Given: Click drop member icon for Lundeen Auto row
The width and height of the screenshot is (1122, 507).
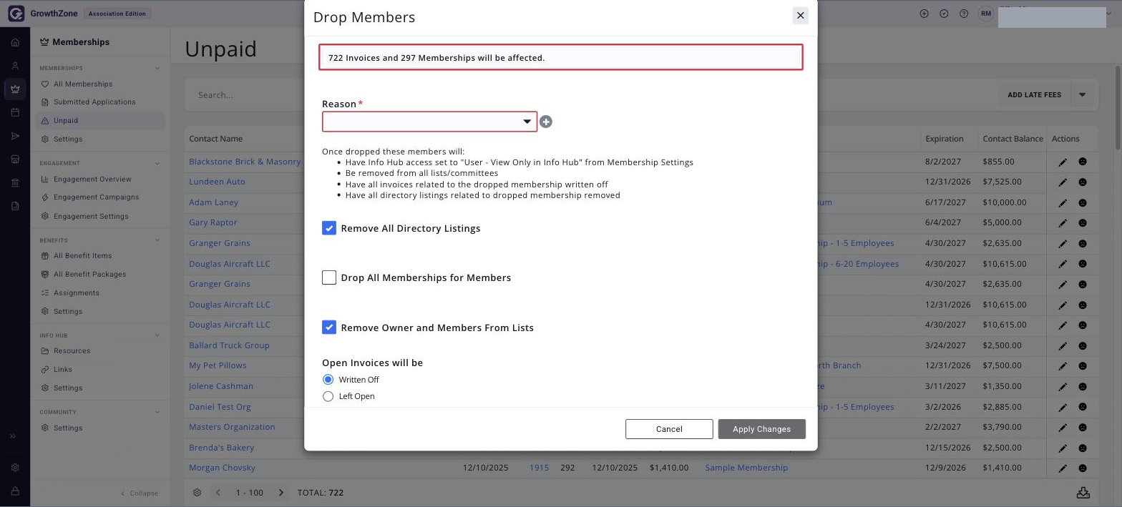Looking at the screenshot, I should [1083, 182].
